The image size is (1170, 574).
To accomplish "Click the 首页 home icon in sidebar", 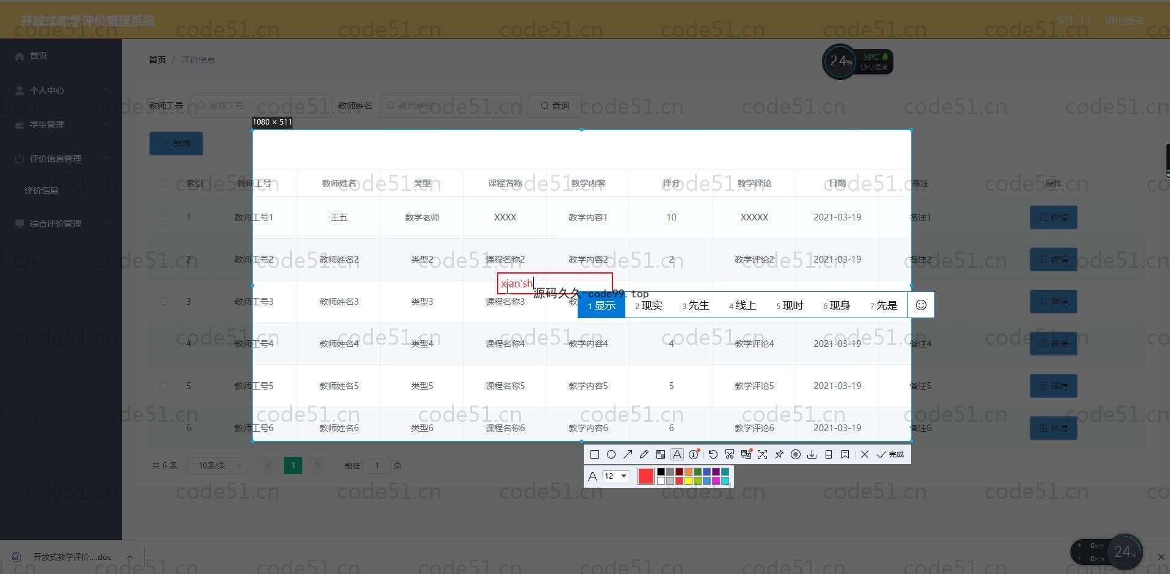I will pyautogui.click(x=20, y=56).
